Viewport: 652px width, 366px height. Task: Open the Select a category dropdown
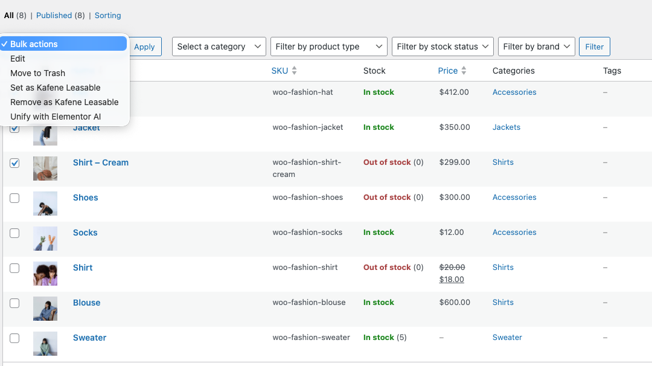coord(219,47)
